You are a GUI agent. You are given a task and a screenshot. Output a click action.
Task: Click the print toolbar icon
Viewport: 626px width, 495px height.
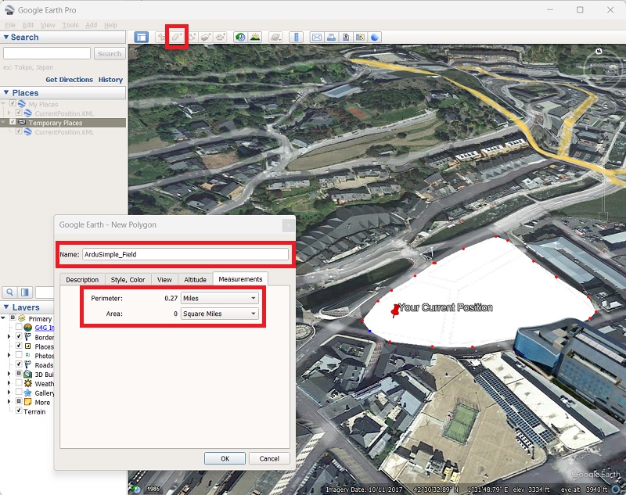(331, 37)
